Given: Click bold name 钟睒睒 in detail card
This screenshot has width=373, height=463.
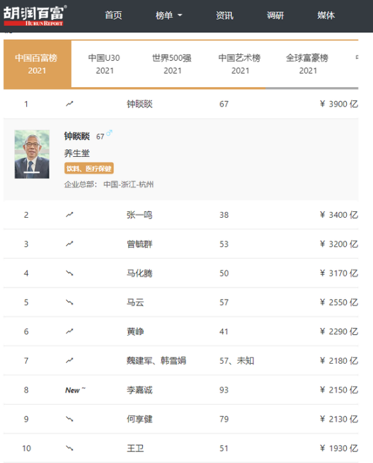Looking at the screenshot, I should pyautogui.click(x=77, y=136).
